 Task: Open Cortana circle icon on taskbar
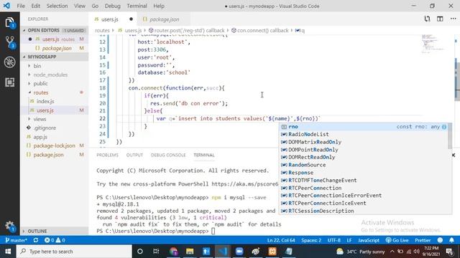[x=140, y=252]
